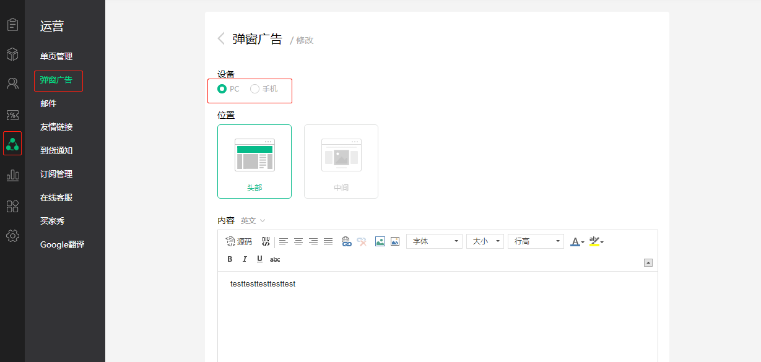761x362 pixels.
Task: Open 买家秀 in the menu
Action: 53,221
